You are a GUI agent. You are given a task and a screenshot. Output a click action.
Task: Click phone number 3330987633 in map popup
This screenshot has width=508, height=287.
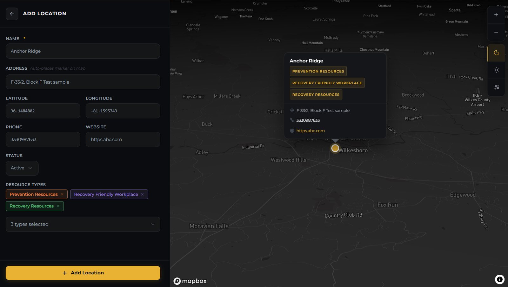308,120
